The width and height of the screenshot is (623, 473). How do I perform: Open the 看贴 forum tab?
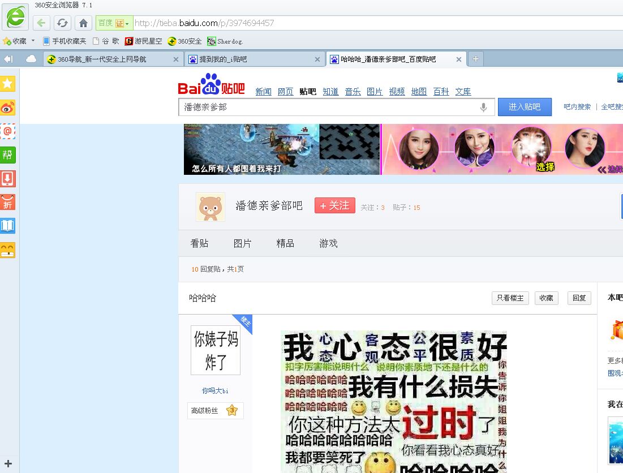(x=199, y=243)
